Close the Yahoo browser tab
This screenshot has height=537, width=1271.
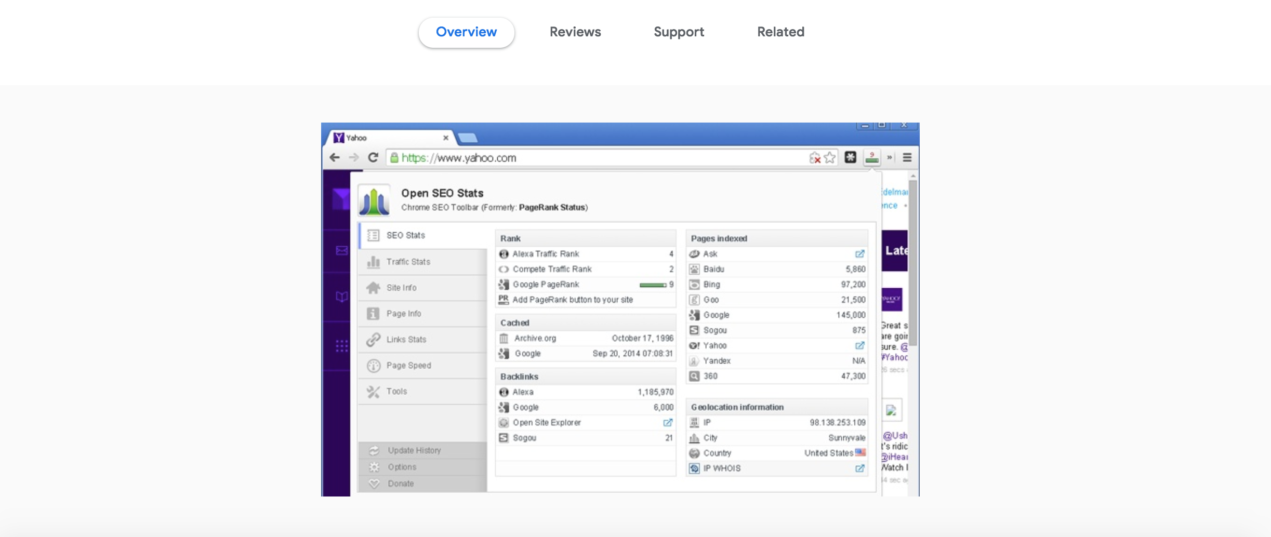(x=446, y=138)
